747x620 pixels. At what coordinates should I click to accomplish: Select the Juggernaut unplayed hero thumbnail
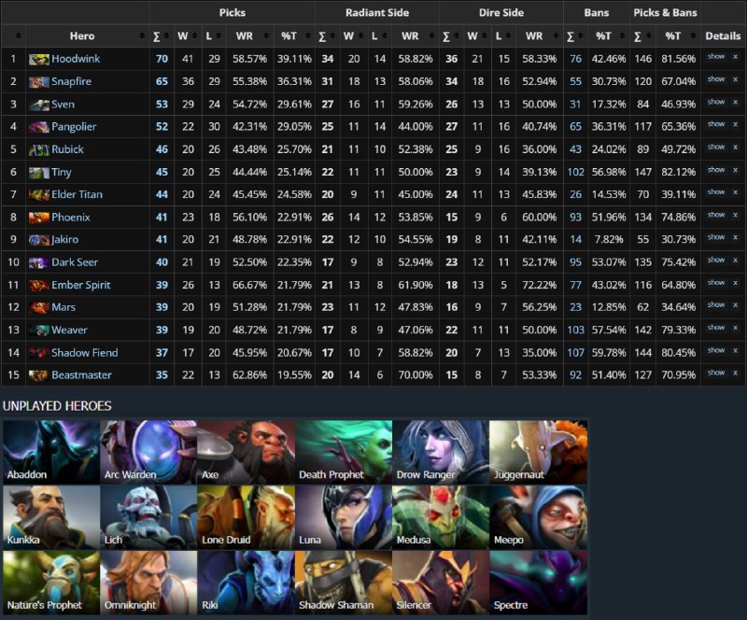(539, 452)
